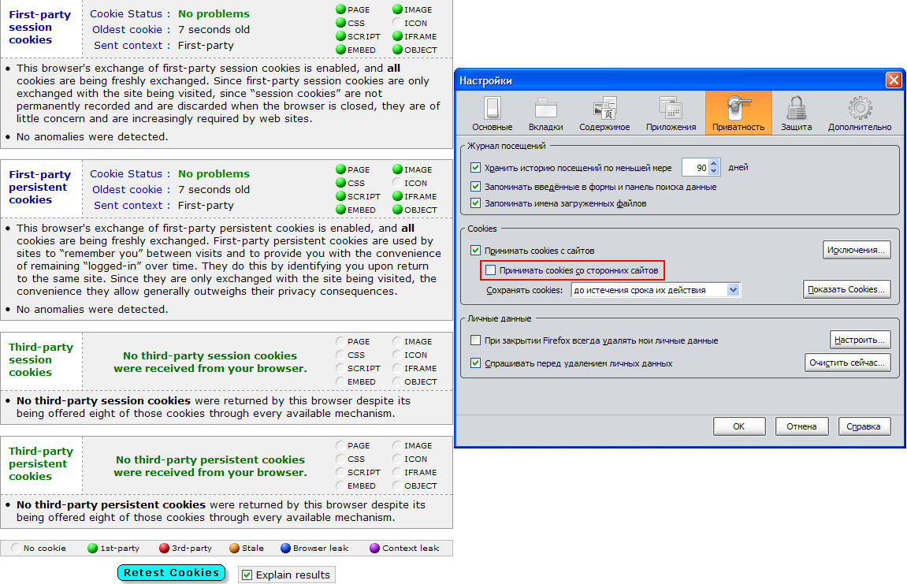The width and height of the screenshot is (907, 584).
Task: Open the Содержимое tab
Action: [604, 114]
